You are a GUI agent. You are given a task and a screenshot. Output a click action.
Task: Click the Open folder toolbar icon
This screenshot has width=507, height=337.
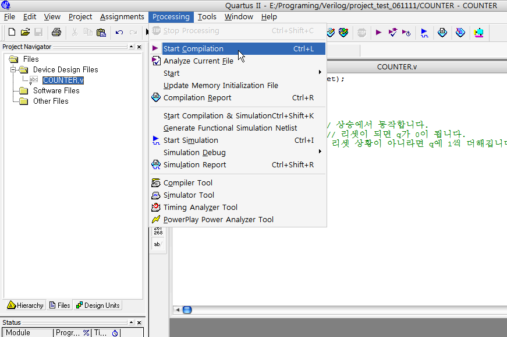click(x=25, y=32)
